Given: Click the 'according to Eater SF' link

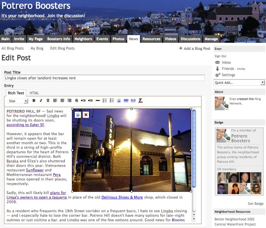Looking at the screenshot, I should click(25, 125).
